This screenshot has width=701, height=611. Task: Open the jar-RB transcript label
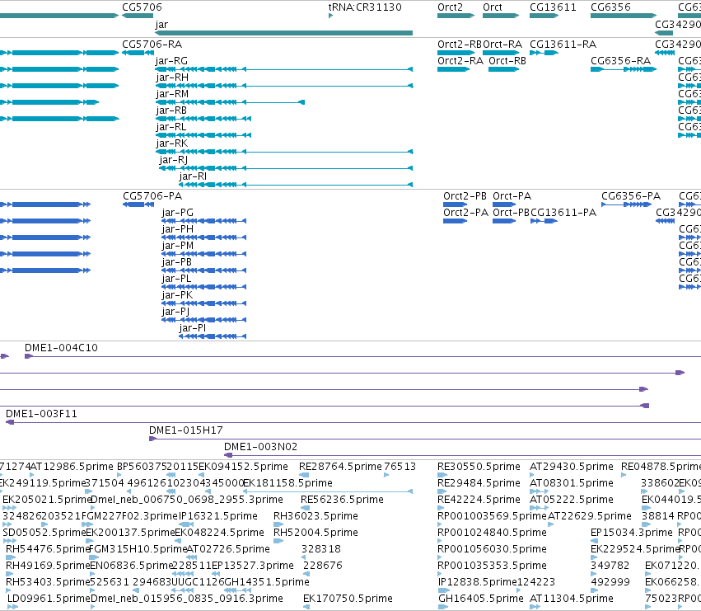[x=171, y=110]
